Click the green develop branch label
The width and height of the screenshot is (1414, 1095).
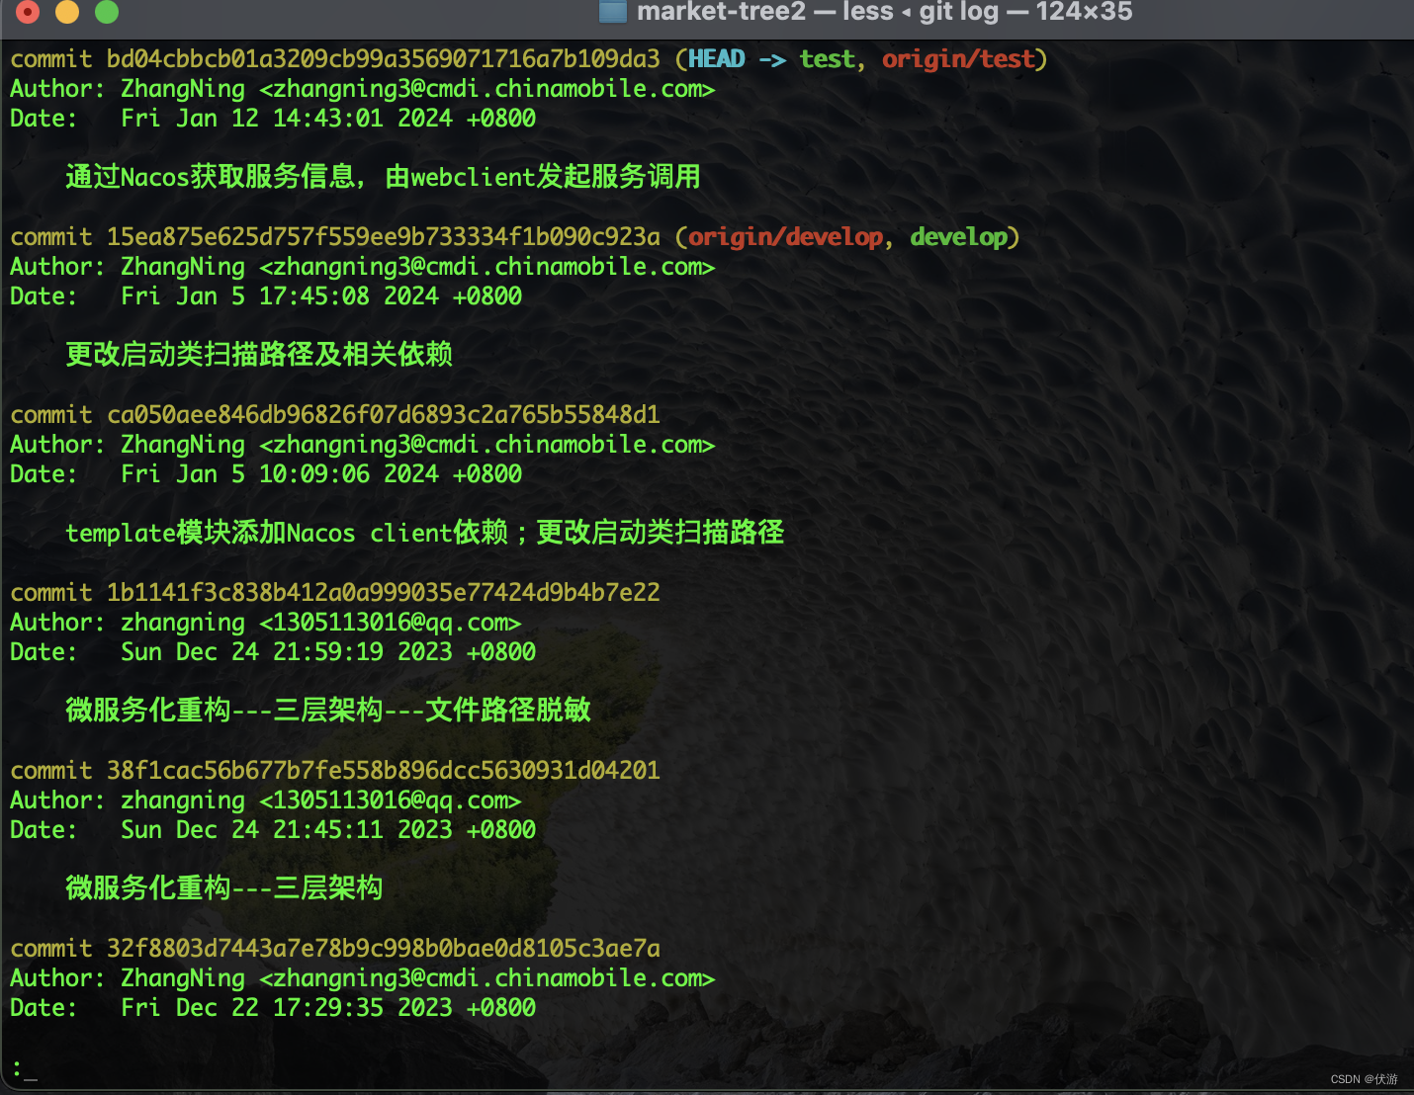pos(959,237)
